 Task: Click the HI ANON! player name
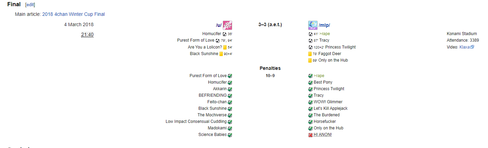click(323, 135)
